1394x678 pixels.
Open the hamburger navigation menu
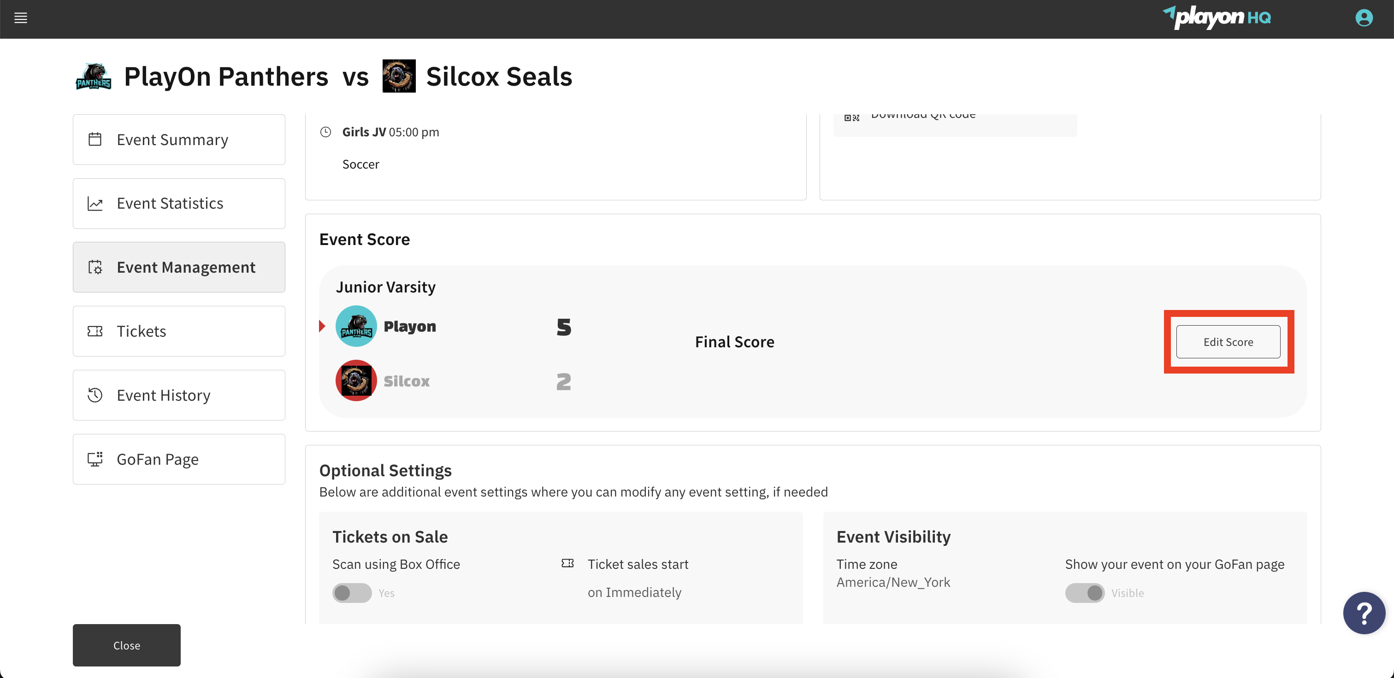21,18
